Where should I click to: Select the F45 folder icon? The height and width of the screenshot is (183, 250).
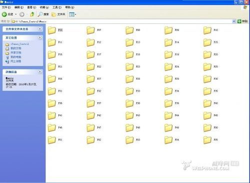click(x=207, y=116)
